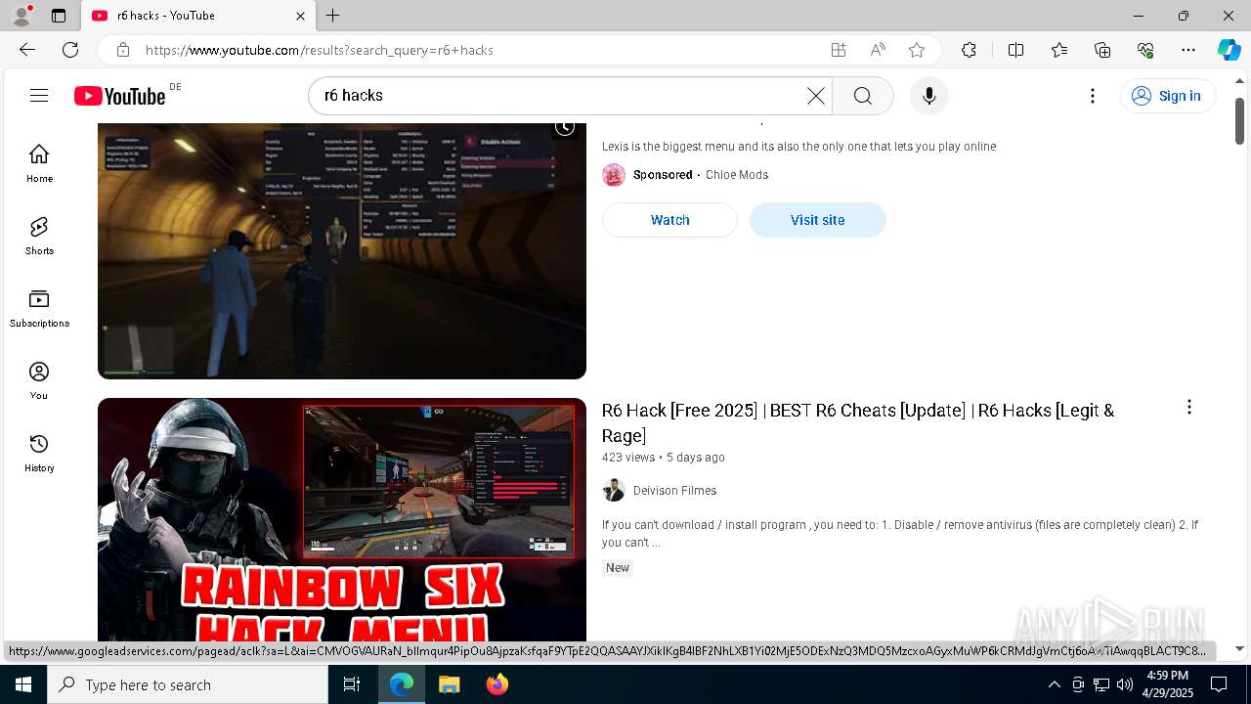This screenshot has height=704, width=1251.
Task: Open YouTube settings three-dot menu
Action: [1093, 96]
